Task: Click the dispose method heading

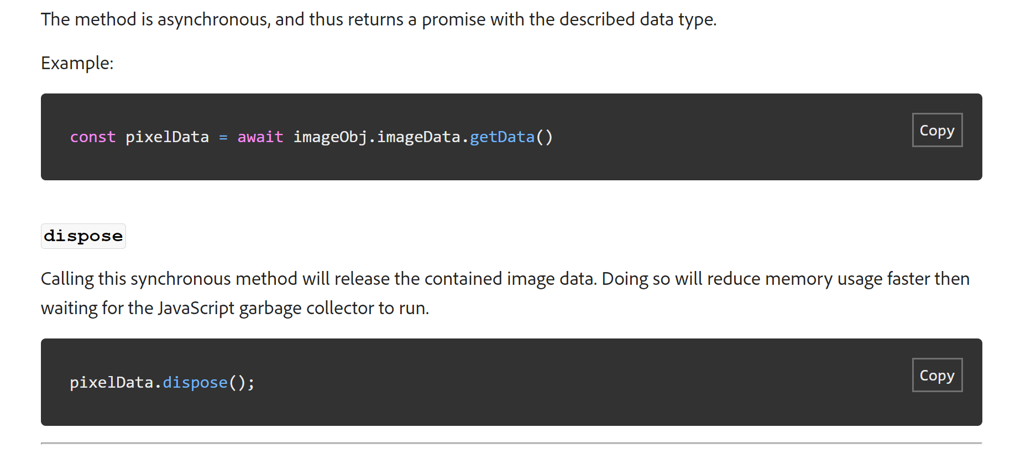Action: click(83, 236)
